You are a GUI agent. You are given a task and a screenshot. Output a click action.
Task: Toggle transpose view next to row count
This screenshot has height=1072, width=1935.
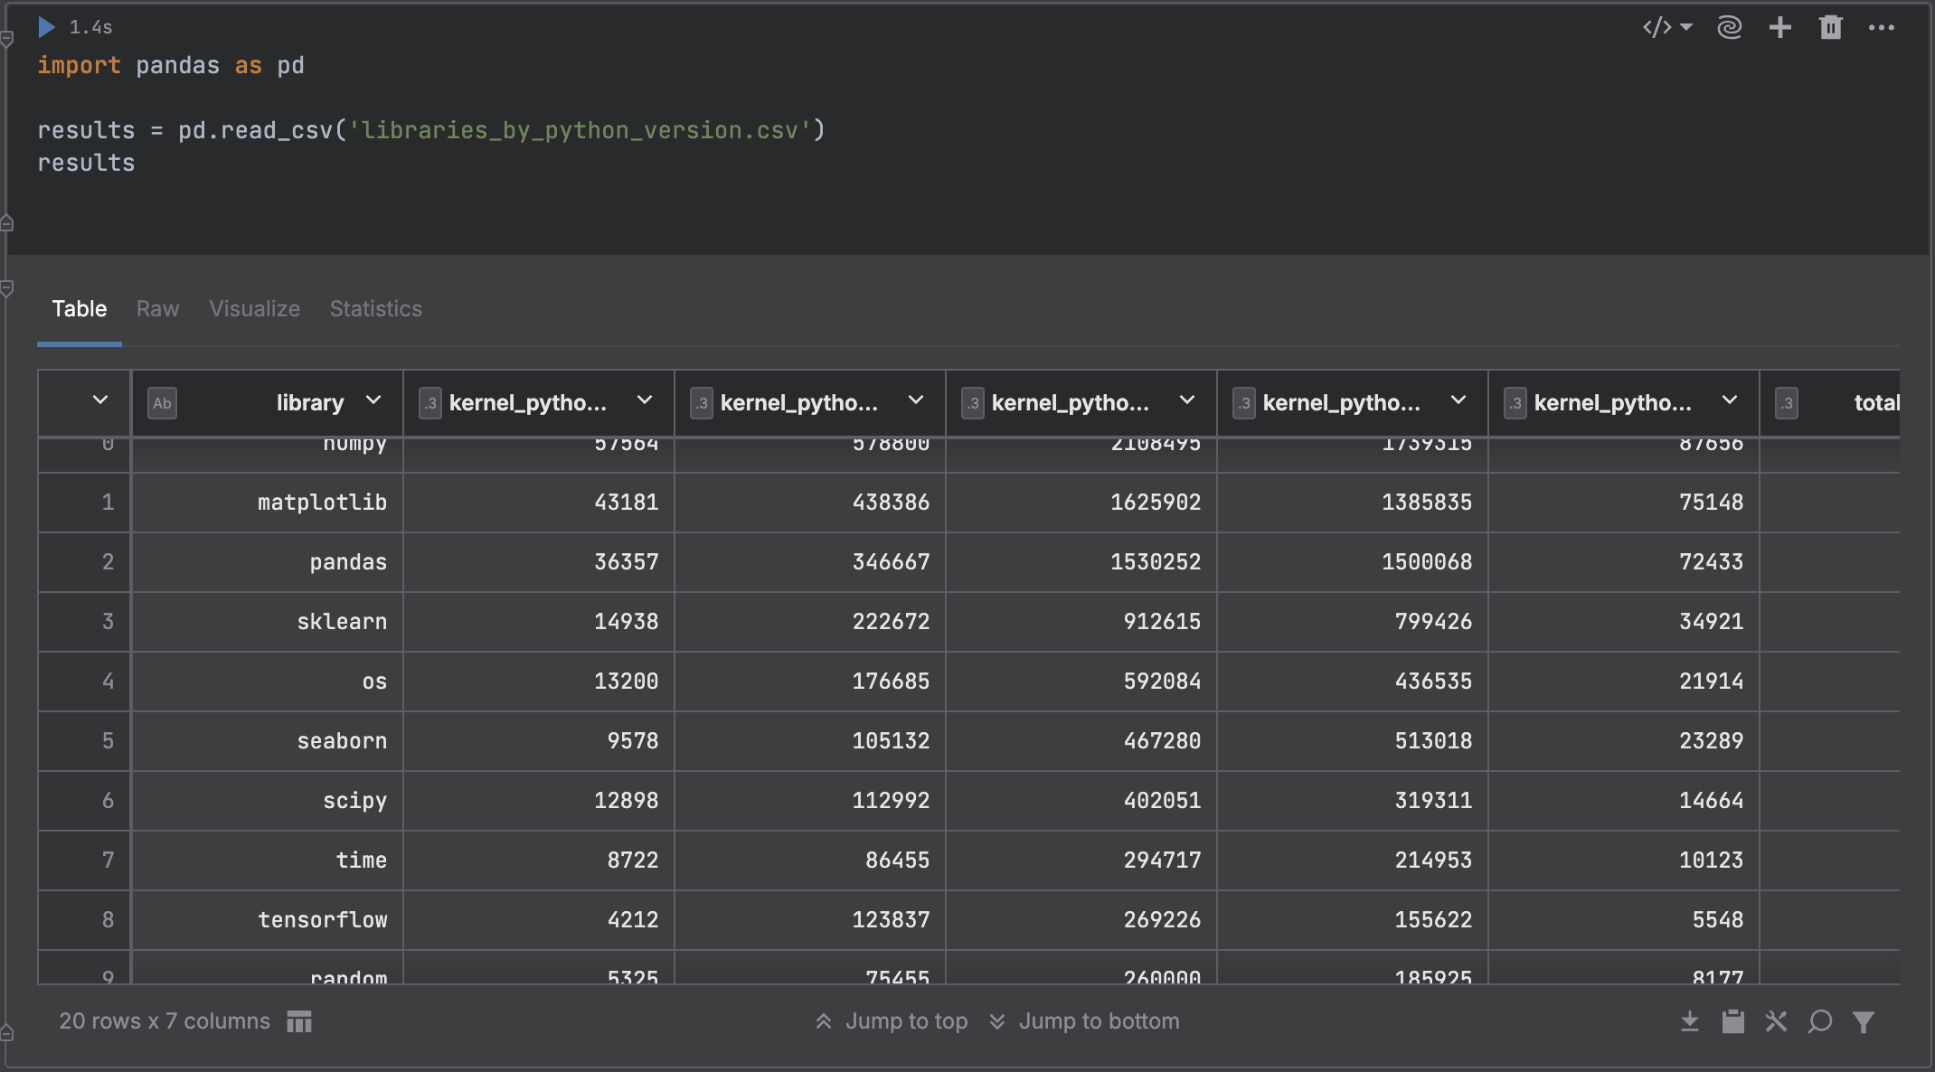(298, 1020)
